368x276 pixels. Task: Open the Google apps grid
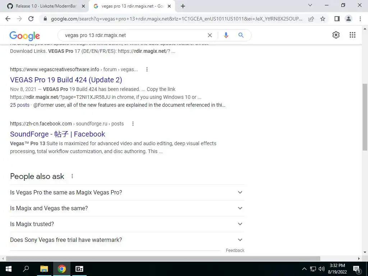point(352,35)
